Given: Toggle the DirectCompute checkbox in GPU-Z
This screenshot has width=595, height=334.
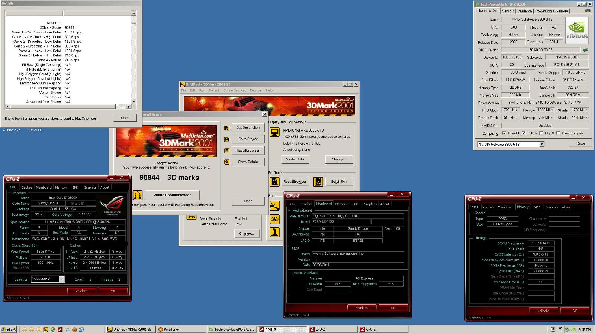Looking at the screenshot, I should coord(558,133).
